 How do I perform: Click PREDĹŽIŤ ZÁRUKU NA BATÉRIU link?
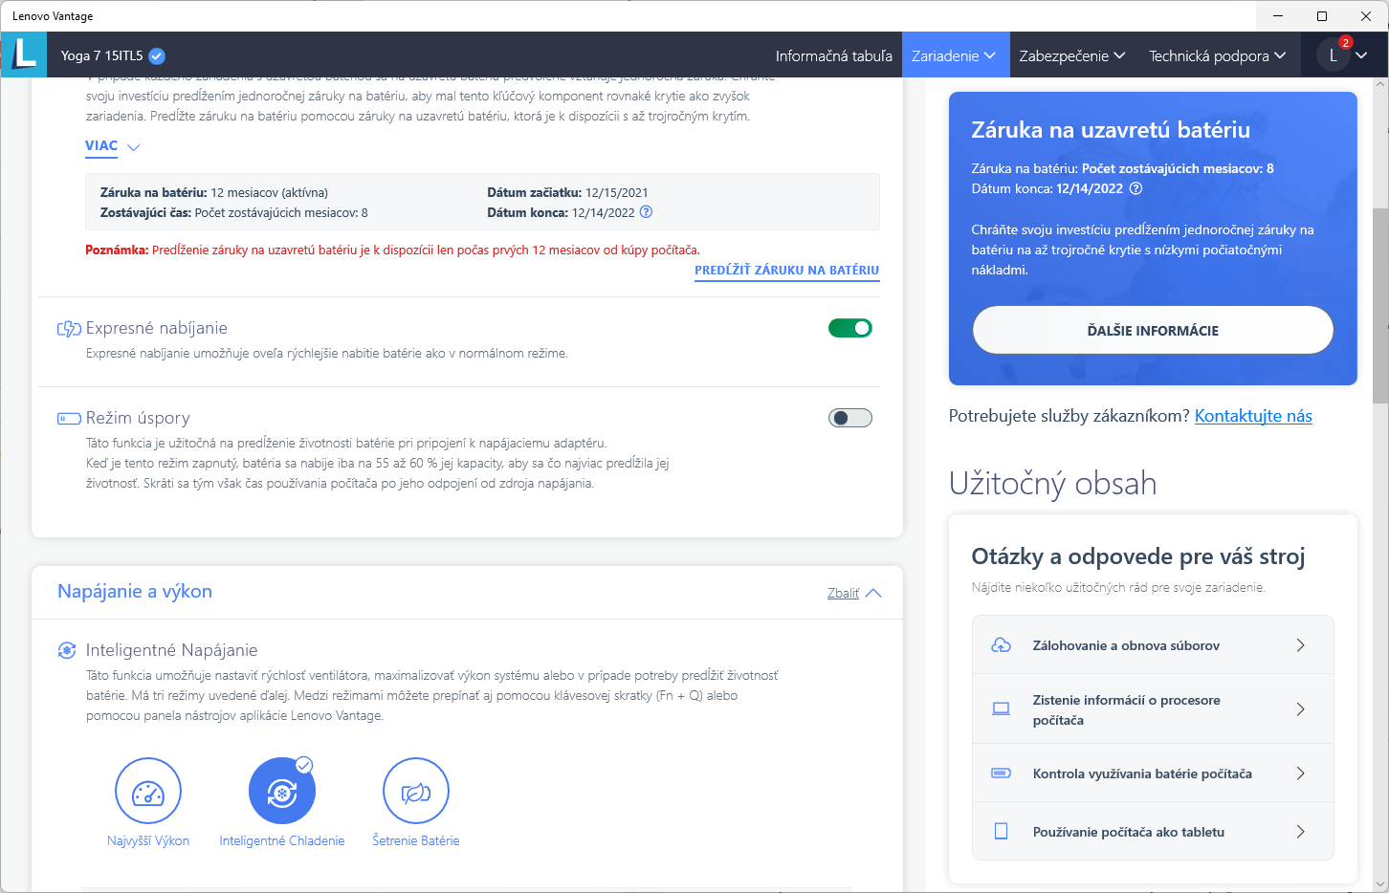(786, 271)
